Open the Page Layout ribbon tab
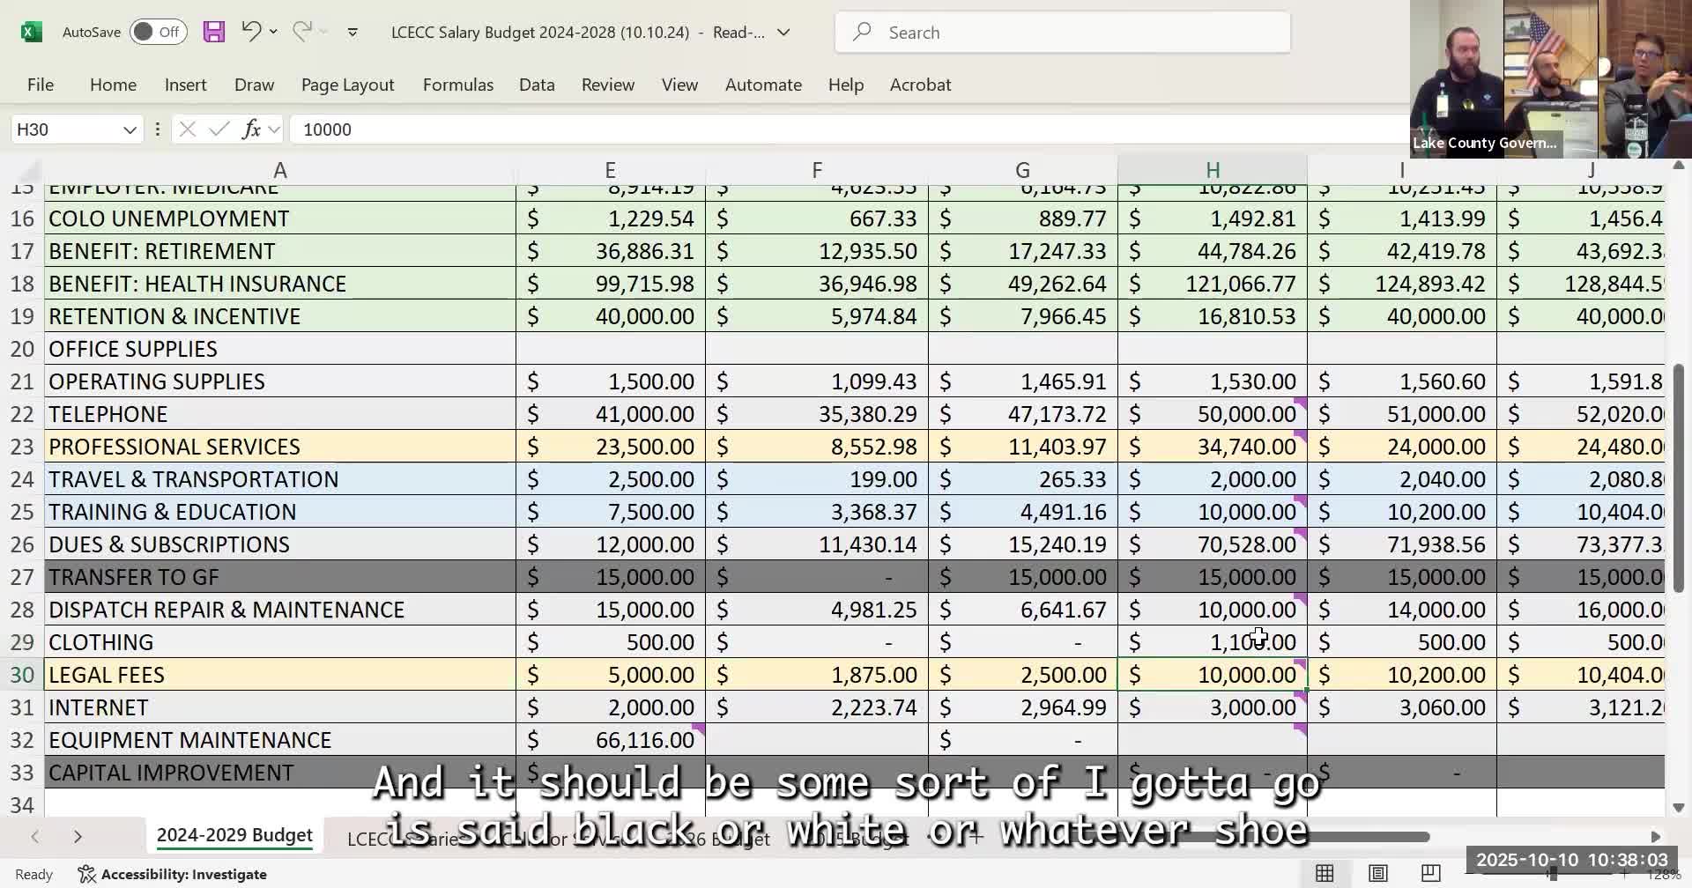The image size is (1692, 888). pyautogui.click(x=347, y=85)
